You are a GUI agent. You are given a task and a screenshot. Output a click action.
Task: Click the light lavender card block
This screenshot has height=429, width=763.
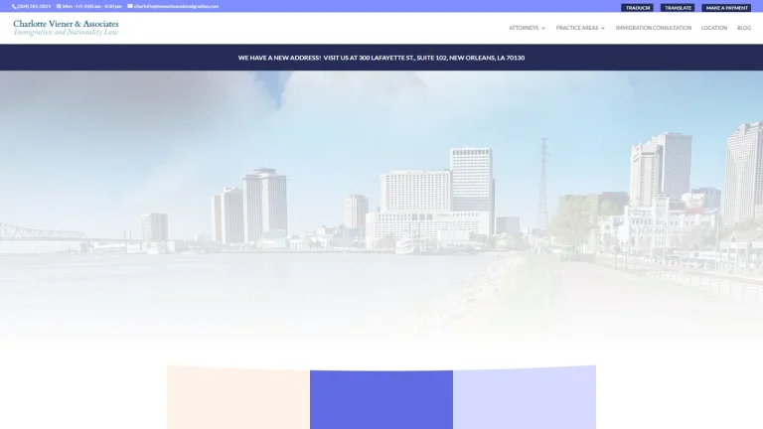tap(525, 397)
